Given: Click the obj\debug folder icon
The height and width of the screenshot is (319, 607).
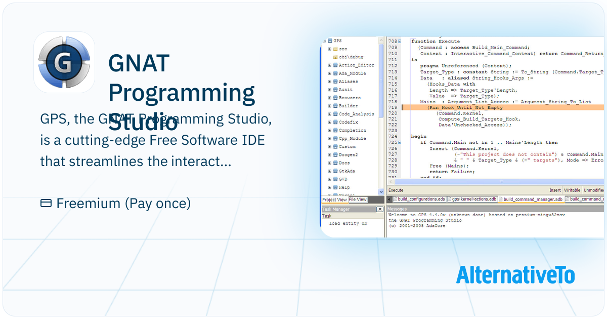Looking at the screenshot, I should (335, 57).
